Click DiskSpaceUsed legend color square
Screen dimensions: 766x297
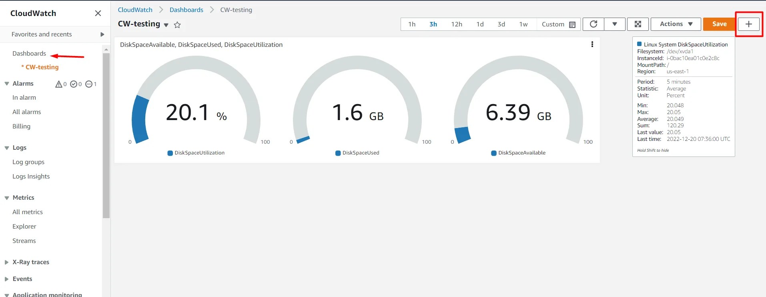[338, 153]
